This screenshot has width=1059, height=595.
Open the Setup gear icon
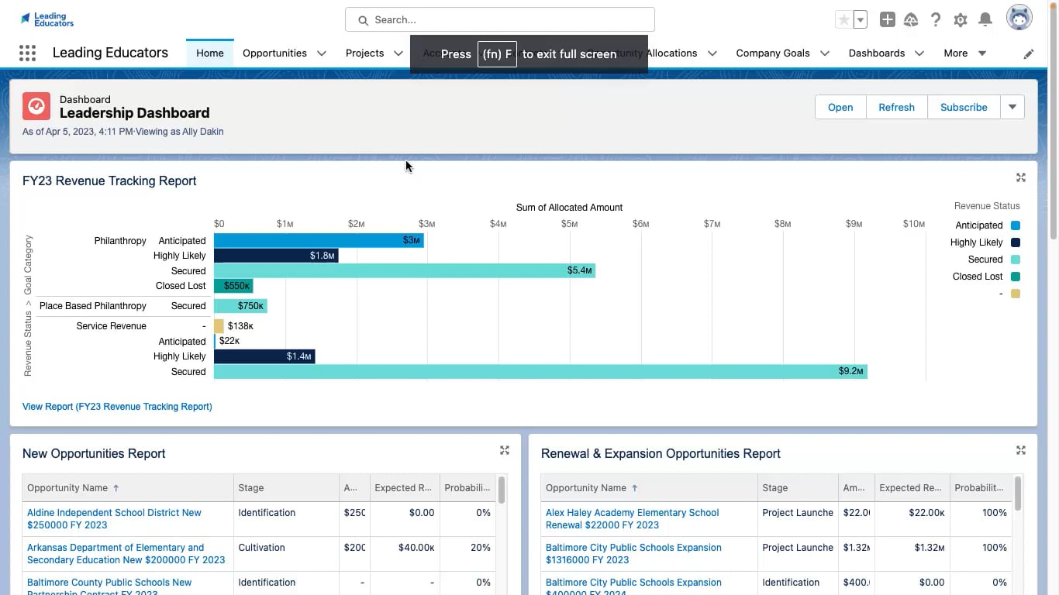click(x=961, y=20)
